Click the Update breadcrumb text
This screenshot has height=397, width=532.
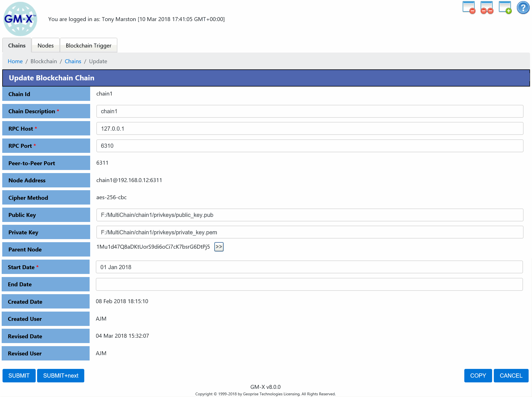click(x=98, y=61)
